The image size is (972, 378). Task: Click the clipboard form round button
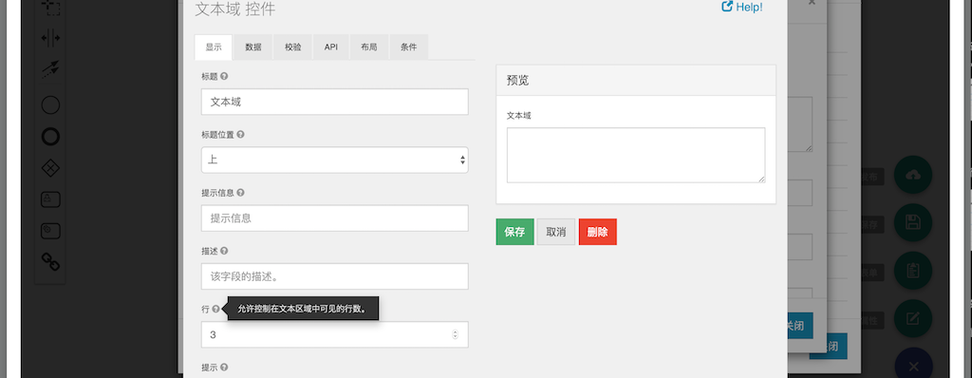(x=912, y=270)
